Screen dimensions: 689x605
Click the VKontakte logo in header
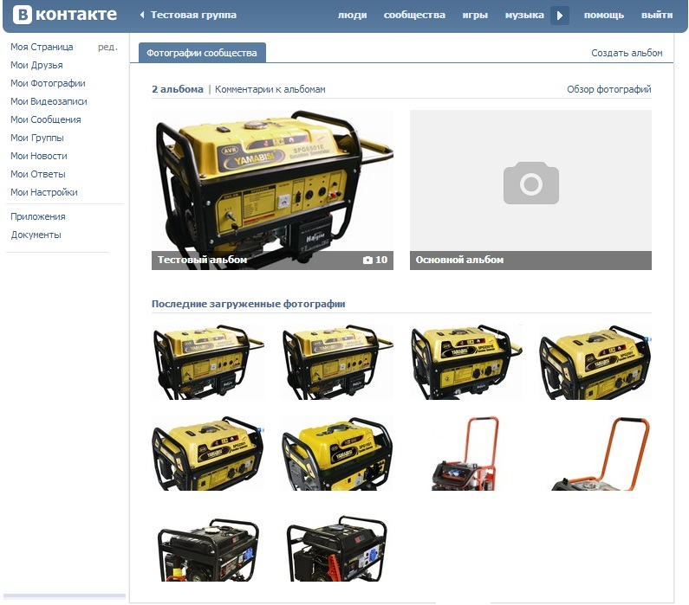(x=64, y=15)
